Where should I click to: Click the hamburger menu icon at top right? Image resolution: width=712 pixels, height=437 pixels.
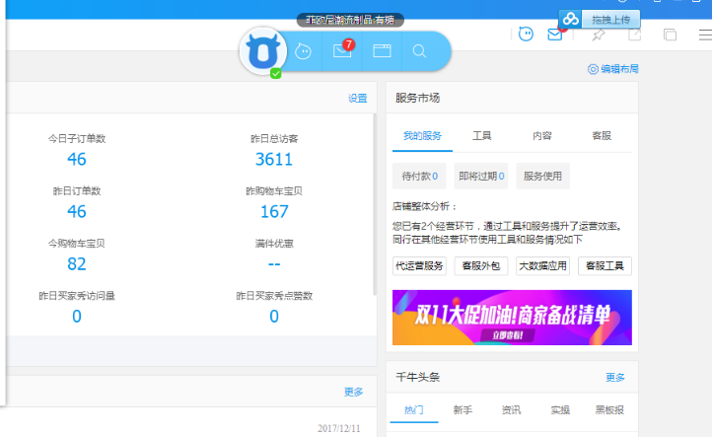(x=704, y=35)
